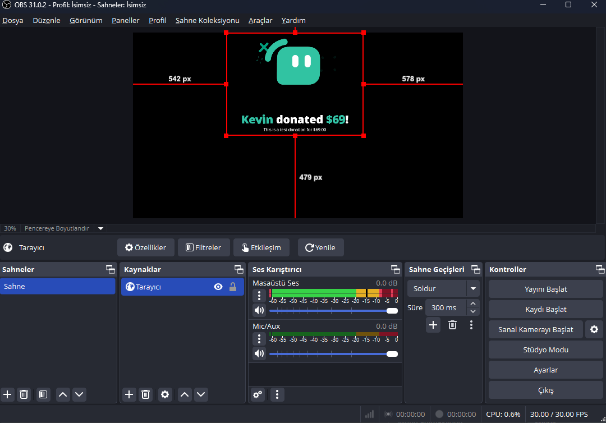Viewport: 606px width, 423px height.
Task: Click Çıkış to exit OBS
Action: tap(546, 390)
